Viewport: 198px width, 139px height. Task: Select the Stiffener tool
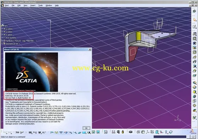coord(195,66)
